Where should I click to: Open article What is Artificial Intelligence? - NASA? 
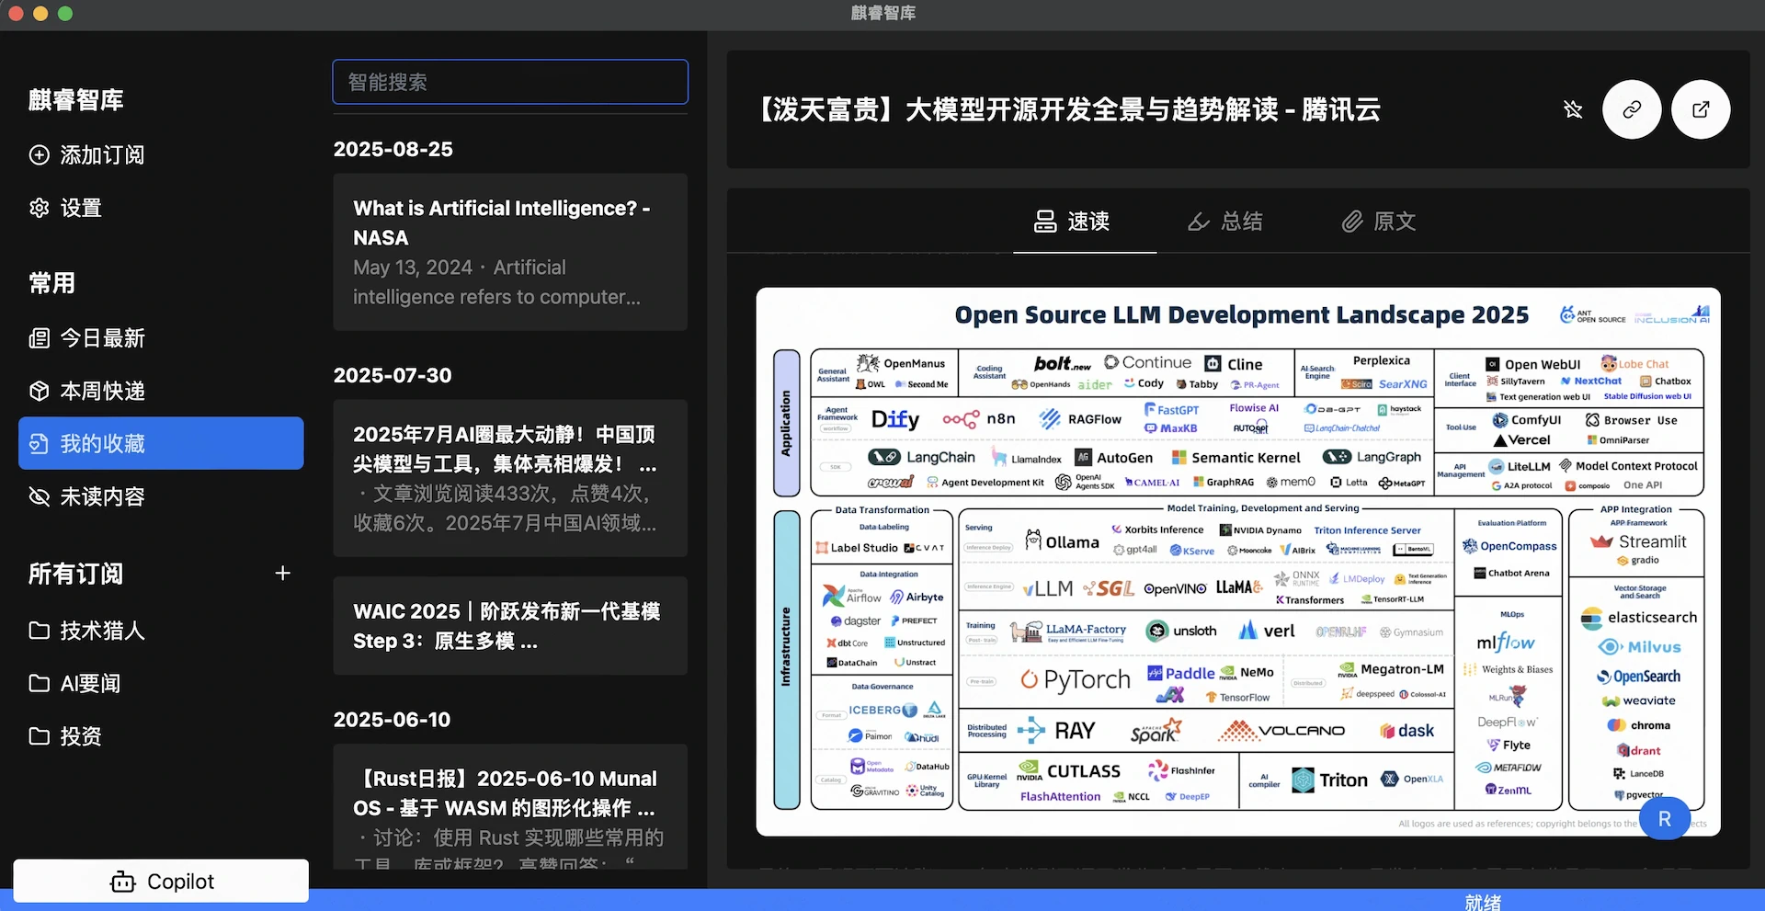[x=510, y=252]
